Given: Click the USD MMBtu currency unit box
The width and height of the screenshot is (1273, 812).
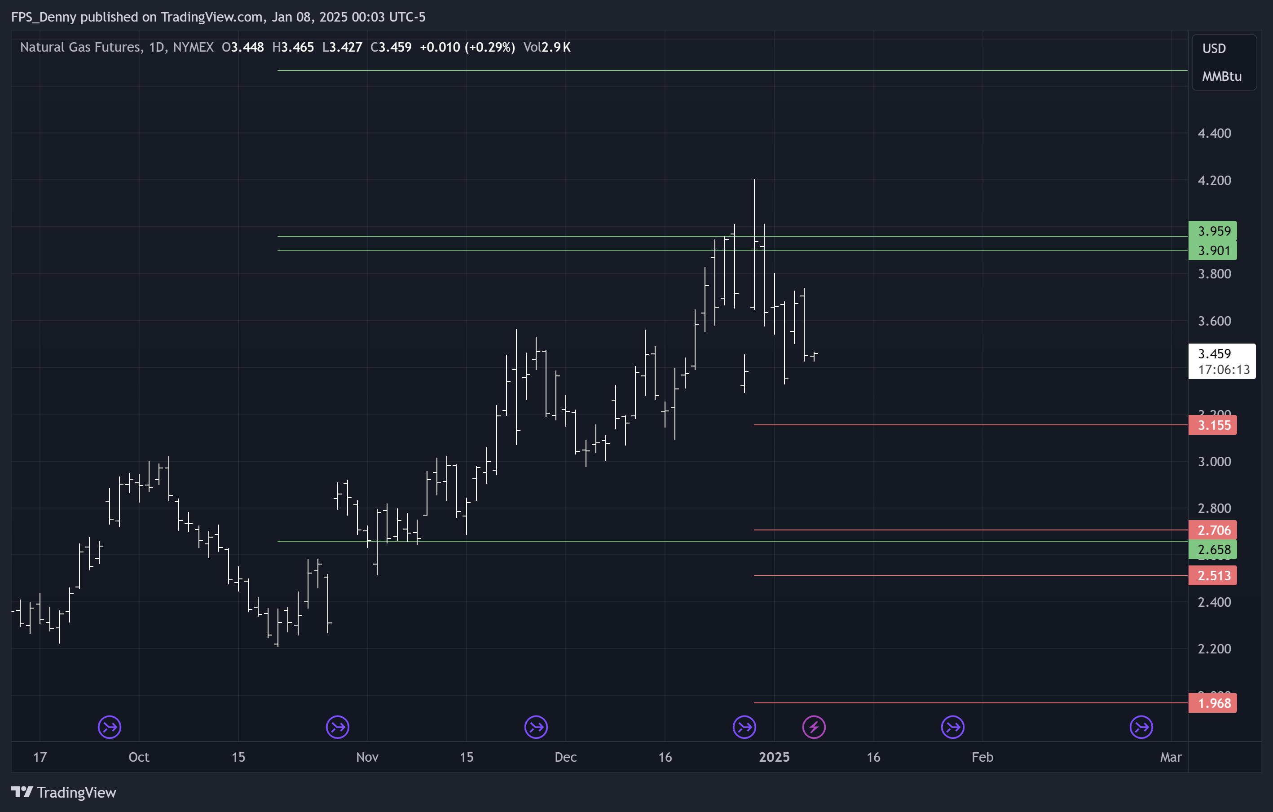Looking at the screenshot, I should tap(1225, 62).
